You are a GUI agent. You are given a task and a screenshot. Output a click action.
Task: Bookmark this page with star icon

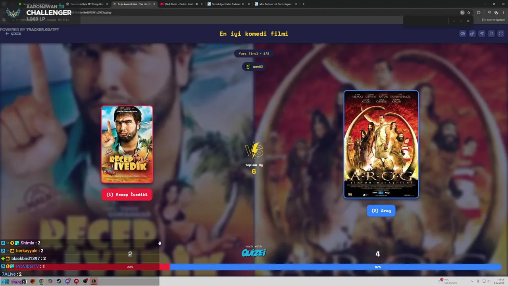point(469,12)
